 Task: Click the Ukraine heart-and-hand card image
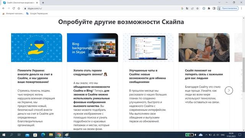click(x=37, y=48)
